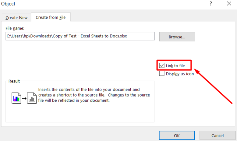Click the result text 'Inserts the contents of the file'
Viewport: 237px width, 141px height.
(x=66, y=90)
